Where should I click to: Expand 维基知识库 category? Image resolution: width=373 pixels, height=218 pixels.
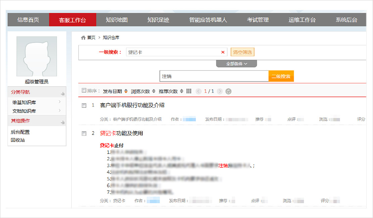click(x=59, y=102)
